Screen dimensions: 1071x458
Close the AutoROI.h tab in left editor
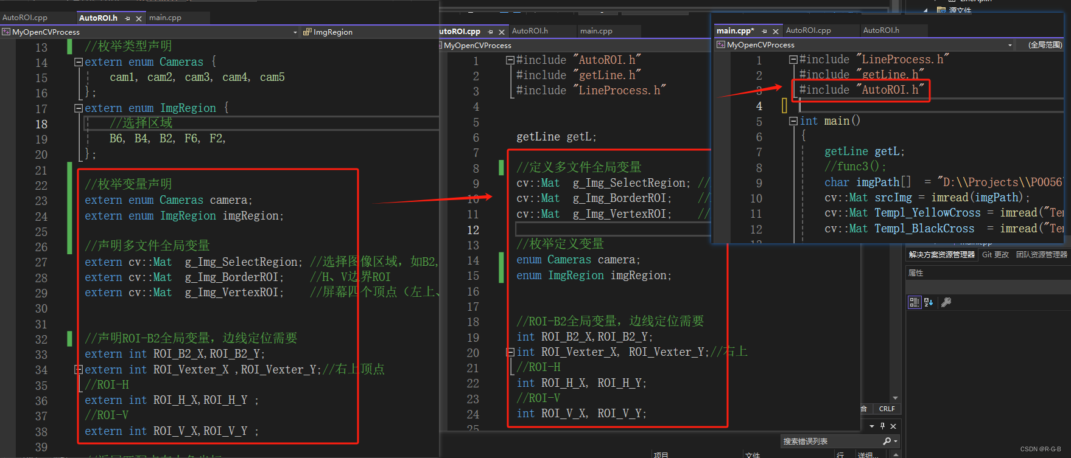pyautogui.click(x=139, y=18)
